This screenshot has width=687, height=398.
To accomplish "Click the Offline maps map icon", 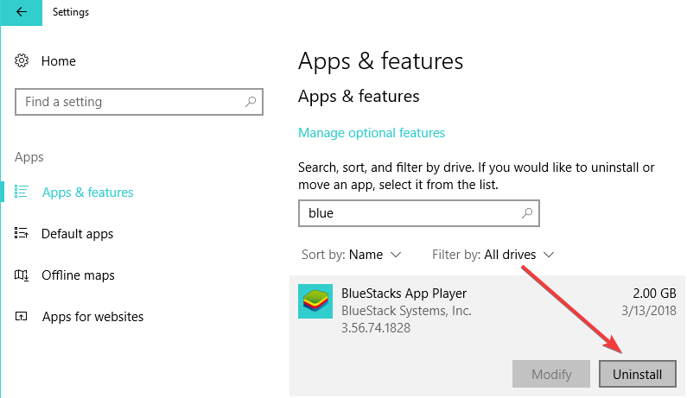I will (x=22, y=275).
